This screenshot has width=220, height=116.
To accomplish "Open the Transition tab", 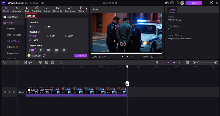I will (x=70, y=9).
